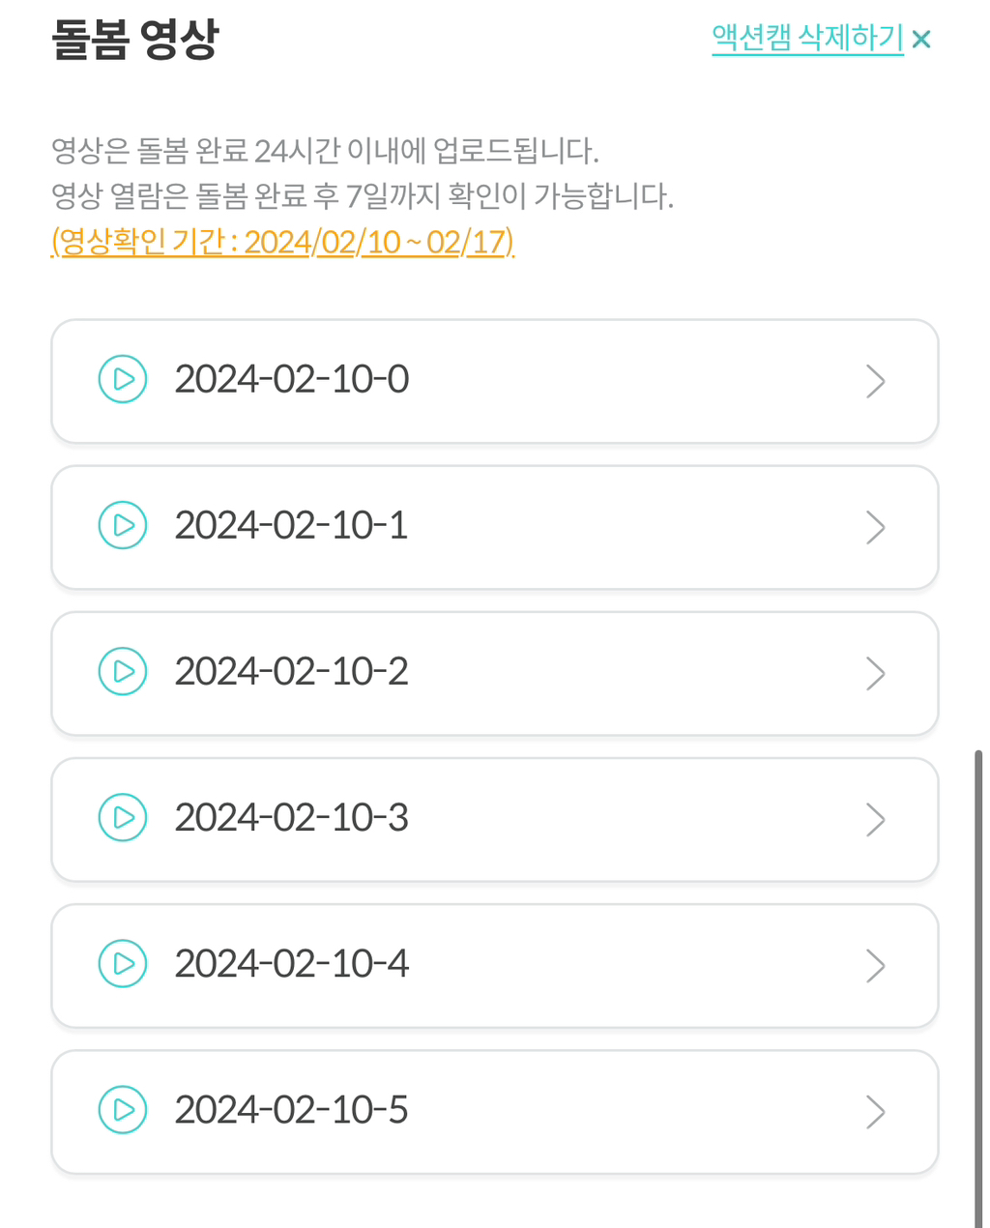The height and width of the screenshot is (1228, 990).
Task: Select the 2024-02-10-2 list item label
Action: [x=291, y=671]
